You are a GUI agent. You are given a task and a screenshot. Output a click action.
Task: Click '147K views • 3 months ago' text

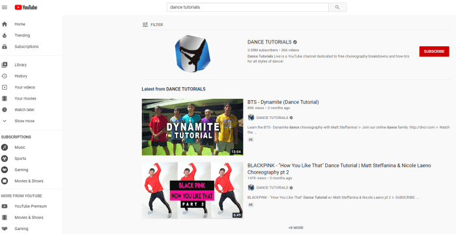click(x=270, y=178)
